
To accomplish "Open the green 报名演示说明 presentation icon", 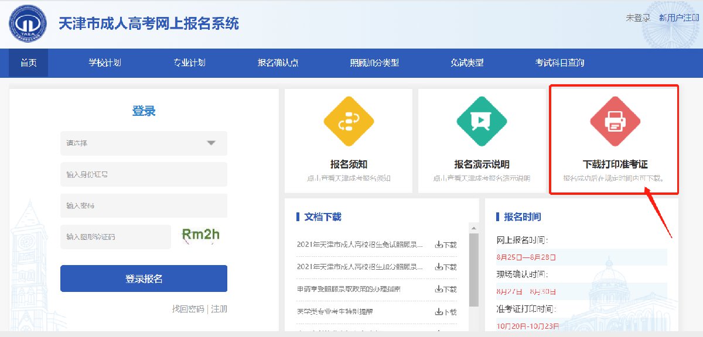I will (x=482, y=122).
